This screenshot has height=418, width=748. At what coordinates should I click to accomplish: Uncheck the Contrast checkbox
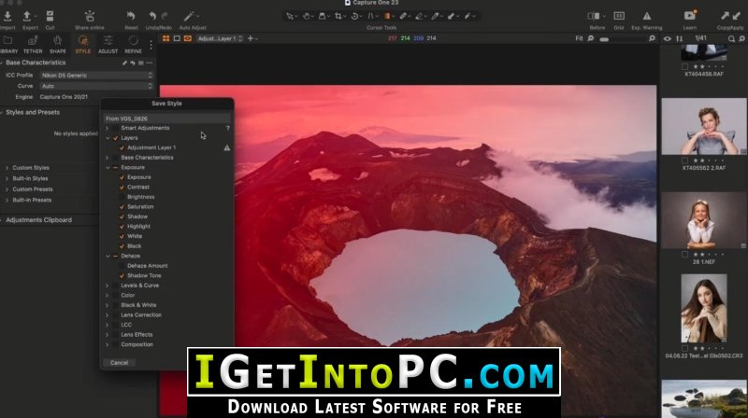point(122,188)
